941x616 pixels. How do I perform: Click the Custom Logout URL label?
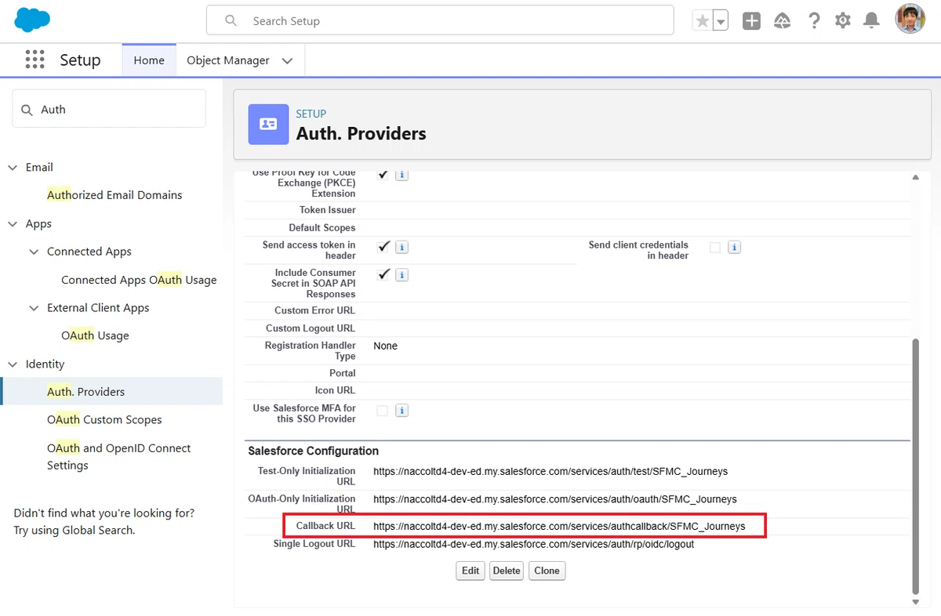(x=311, y=328)
